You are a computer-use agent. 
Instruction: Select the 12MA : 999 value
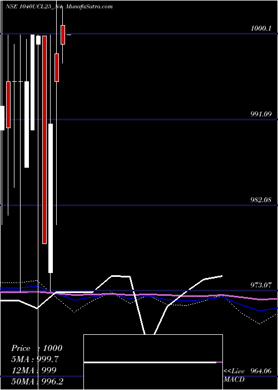34,370
